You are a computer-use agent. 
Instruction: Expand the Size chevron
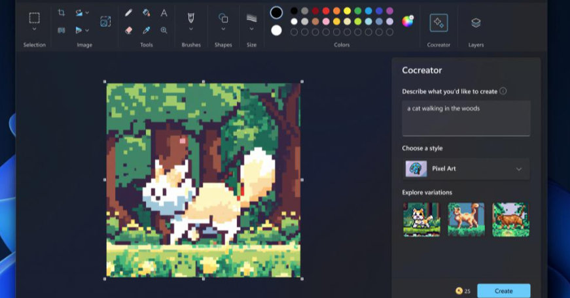(251, 29)
